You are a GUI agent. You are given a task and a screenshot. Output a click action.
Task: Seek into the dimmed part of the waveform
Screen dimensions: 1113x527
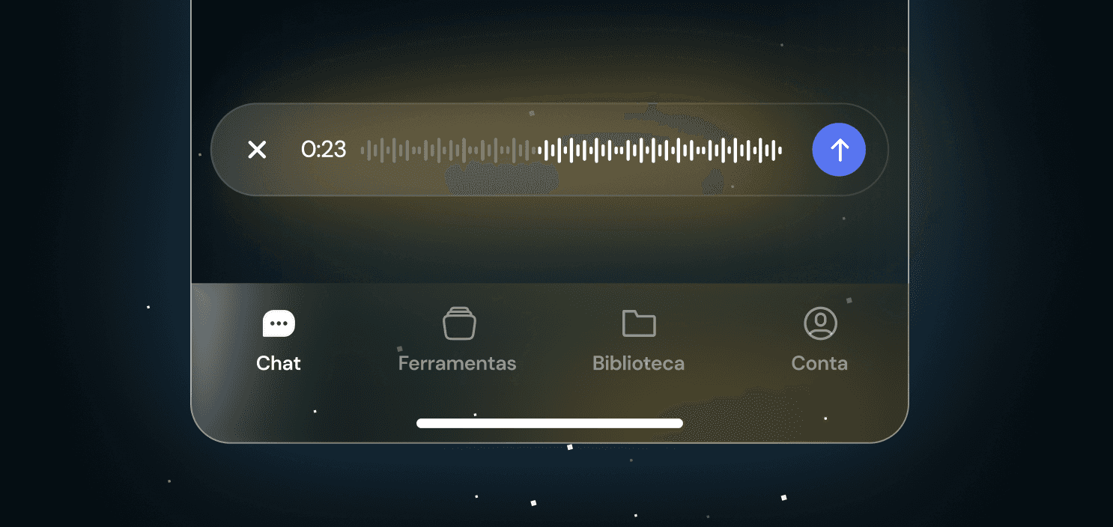(x=448, y=150)
